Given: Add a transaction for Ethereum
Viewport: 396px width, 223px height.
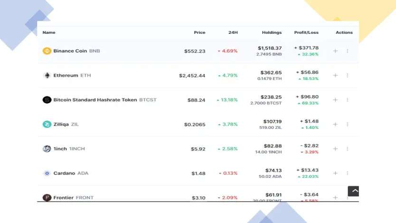Looking at the screenshot, I should click(x=335, y=75).
